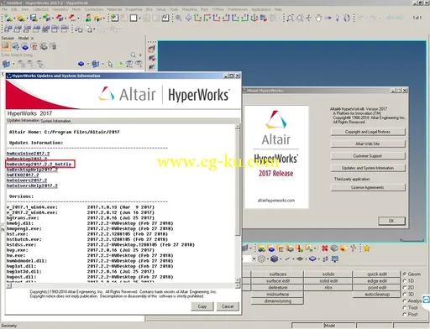This screenshot has width=430, height=329.
Task: Click the spin rotate icon
Action: click(x=347, y=18)
